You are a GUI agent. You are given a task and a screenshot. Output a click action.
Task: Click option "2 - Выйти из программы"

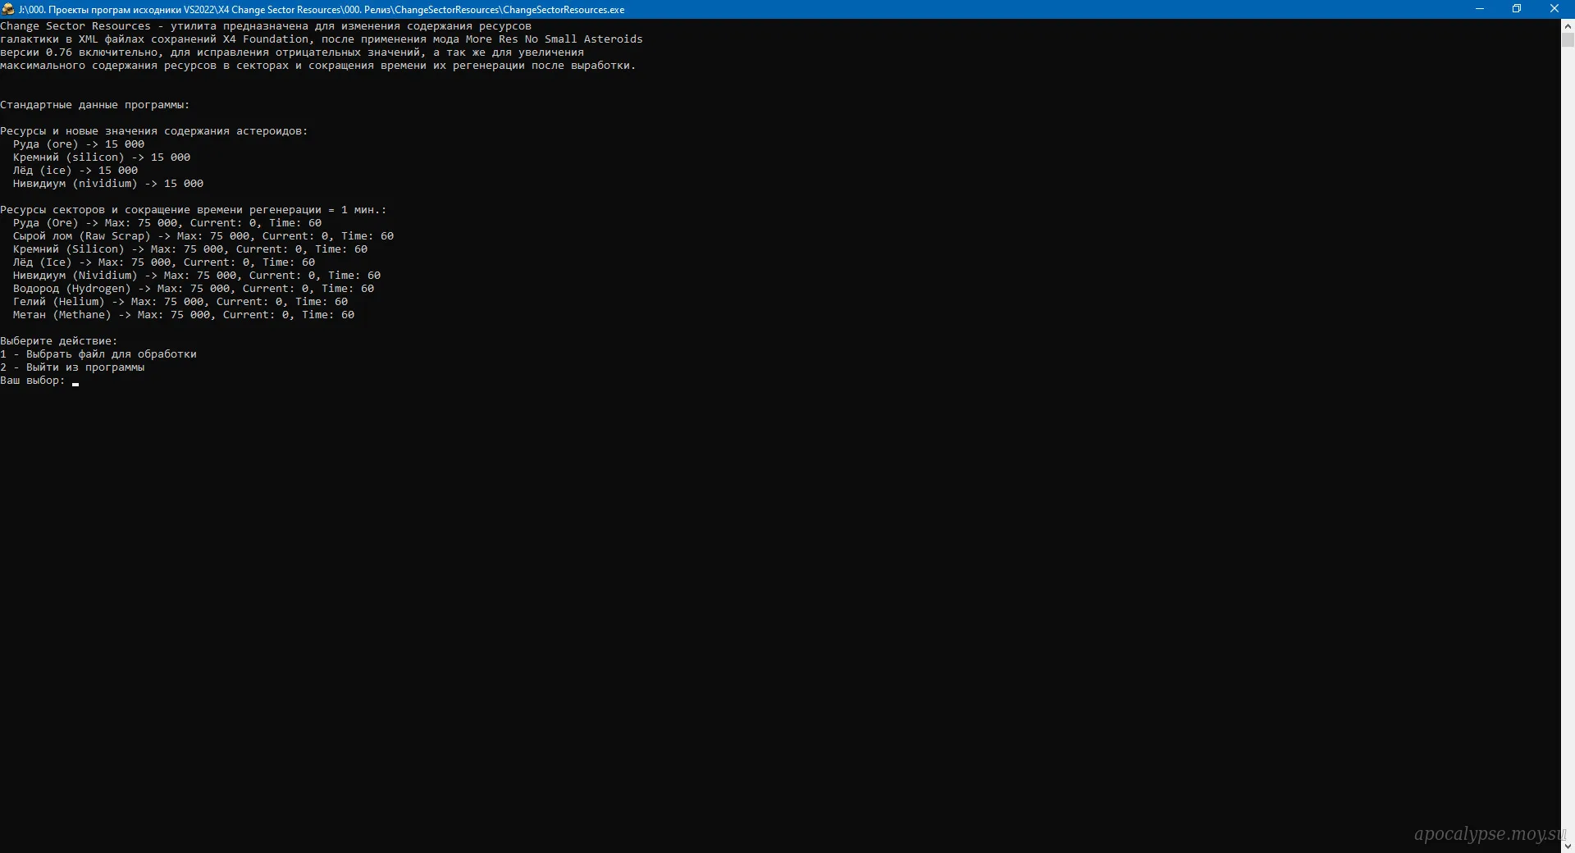[72, 367]
